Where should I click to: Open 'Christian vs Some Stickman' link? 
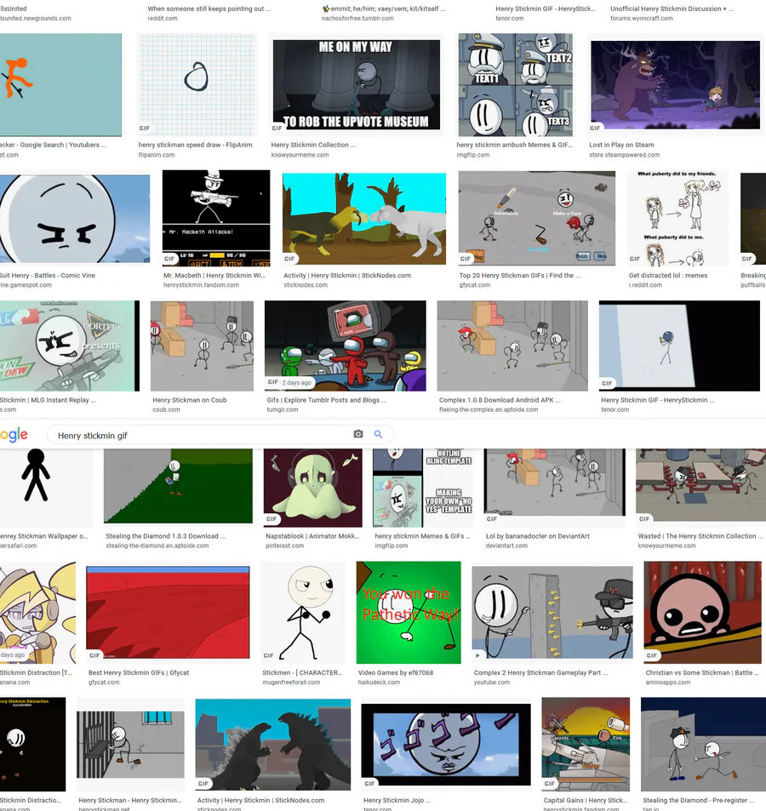point(702,672)
